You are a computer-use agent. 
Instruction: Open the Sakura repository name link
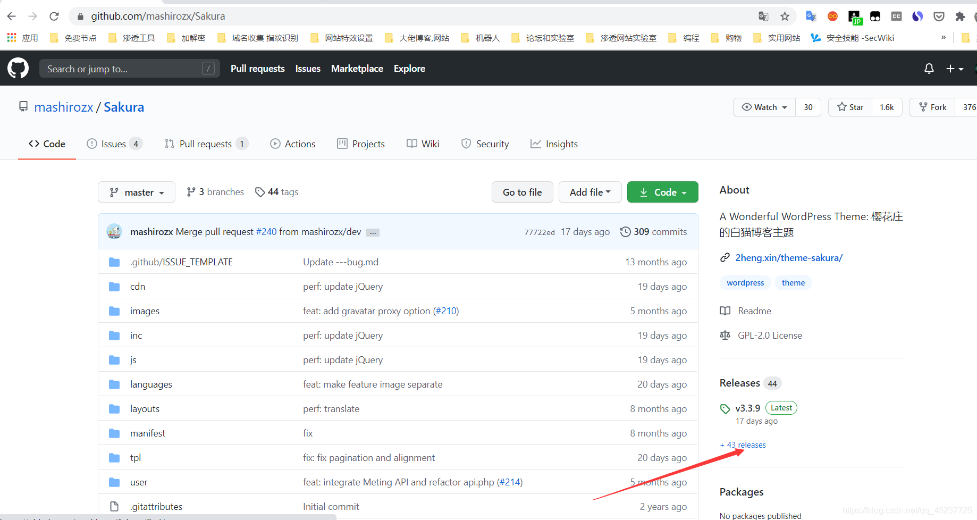pos(124,107)
